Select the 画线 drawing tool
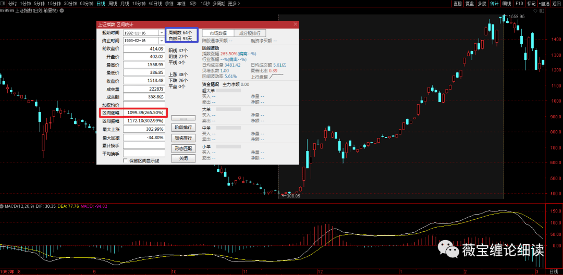 pyautogui.click(x=507, y=4)
